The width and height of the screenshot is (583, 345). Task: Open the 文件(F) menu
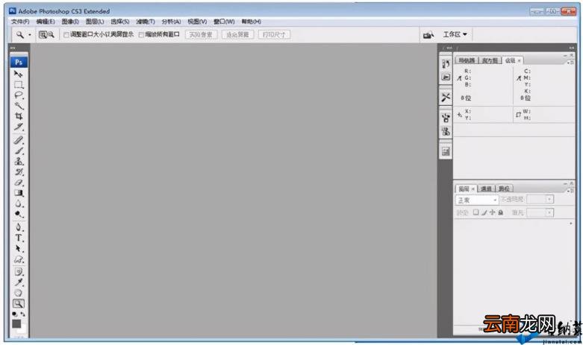pos(20,22)
